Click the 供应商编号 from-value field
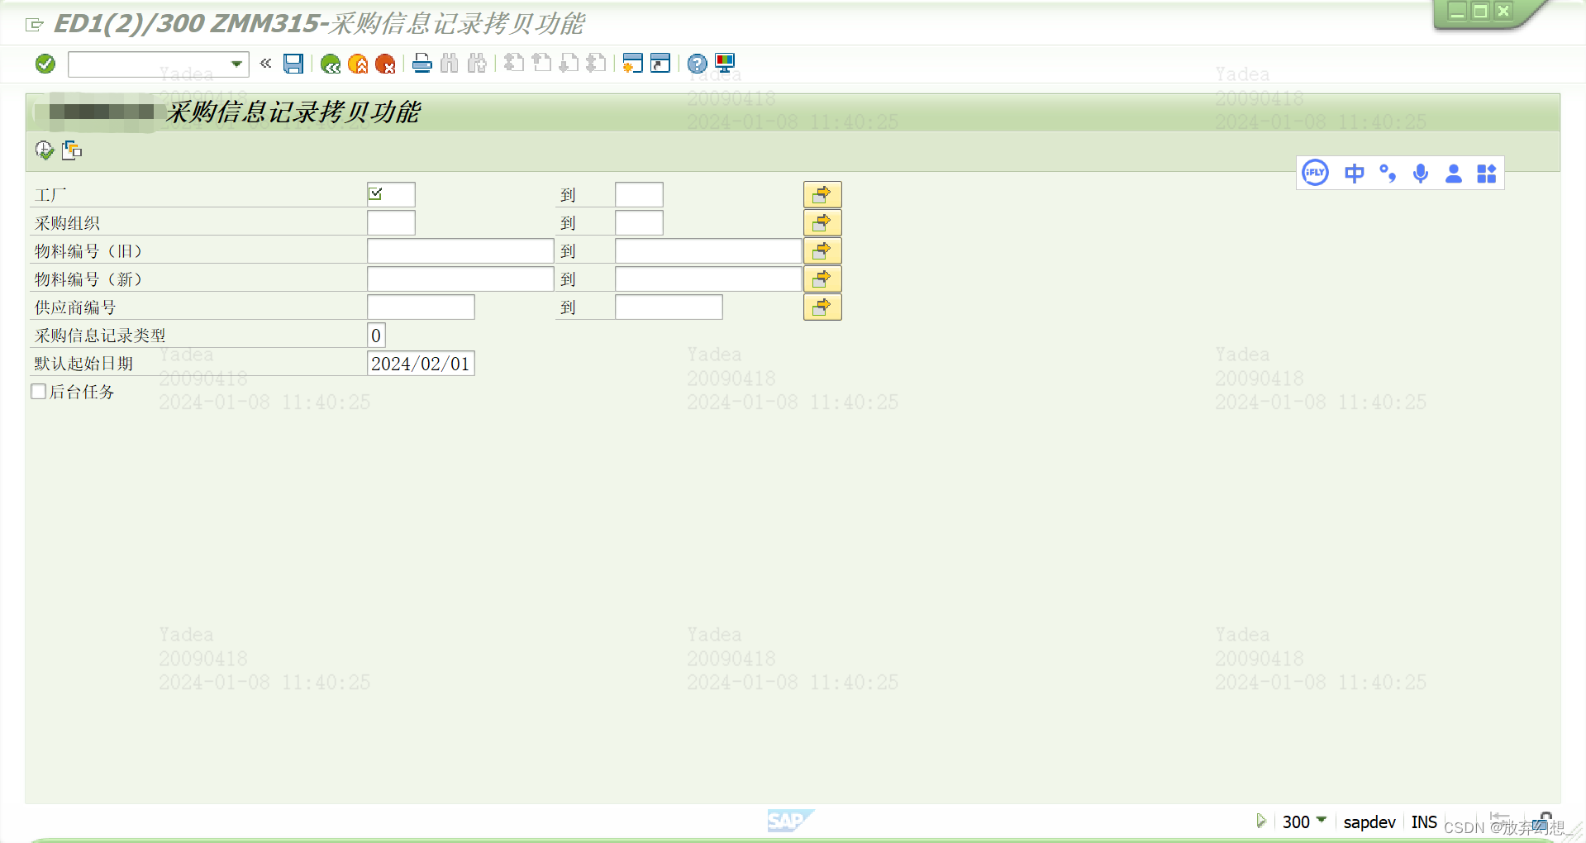1586x843 pixels. coord(421,307)
